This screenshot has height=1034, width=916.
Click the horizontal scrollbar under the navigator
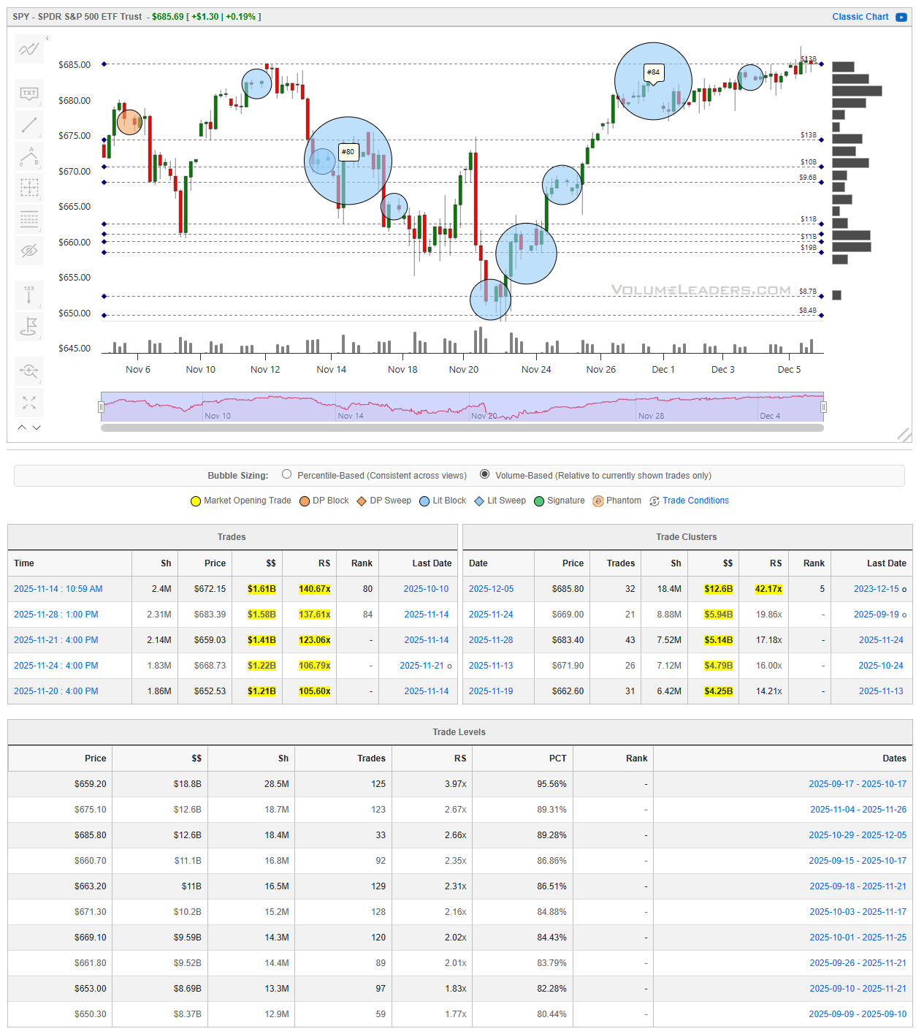coord(462,428)
